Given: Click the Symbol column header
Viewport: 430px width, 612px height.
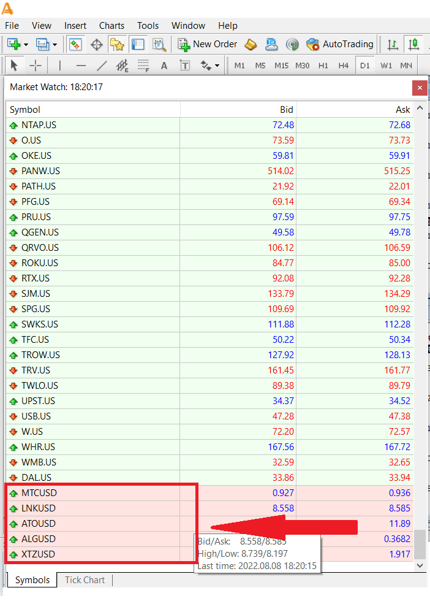Looking at the screenshot, I should click(x=92, y=110).
